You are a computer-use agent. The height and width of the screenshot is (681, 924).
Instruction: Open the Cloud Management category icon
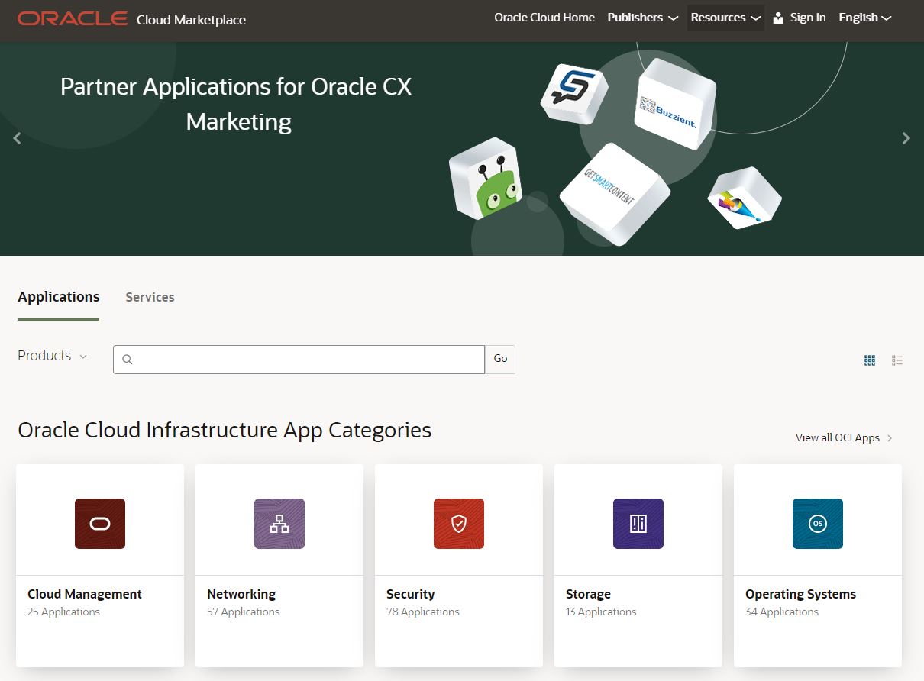pyautogui.click(x=100, y=524)
